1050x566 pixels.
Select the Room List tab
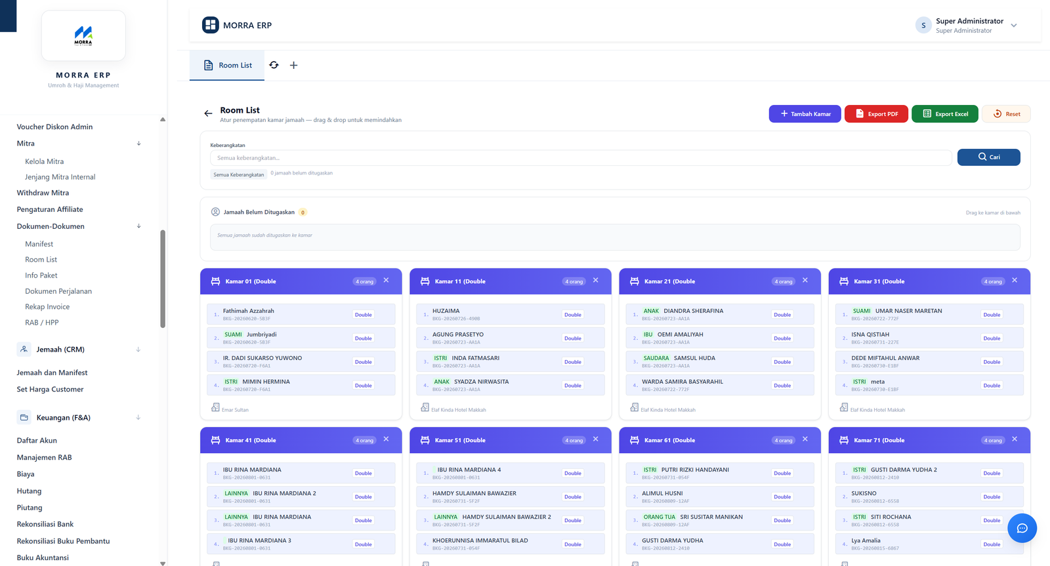click(227, 66)
